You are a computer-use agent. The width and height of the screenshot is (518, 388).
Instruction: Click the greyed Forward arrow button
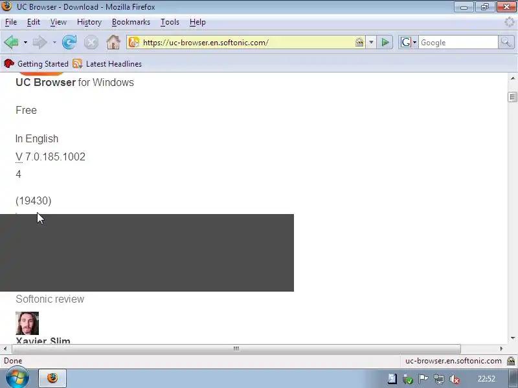click(x=40, y=42)
